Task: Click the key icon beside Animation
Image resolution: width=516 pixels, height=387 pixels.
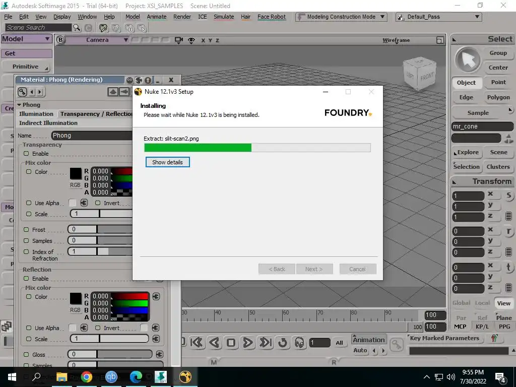Action: click(396, 345)
